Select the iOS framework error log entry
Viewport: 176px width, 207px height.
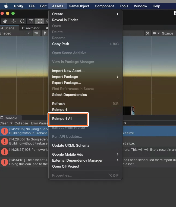(24, 152)
